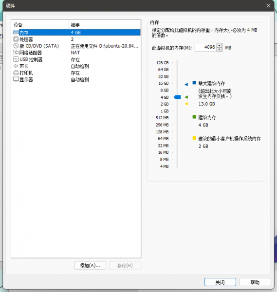Open the Add (添加) hardware button
This screenshot has height=292, width=277.
(90, 265)
